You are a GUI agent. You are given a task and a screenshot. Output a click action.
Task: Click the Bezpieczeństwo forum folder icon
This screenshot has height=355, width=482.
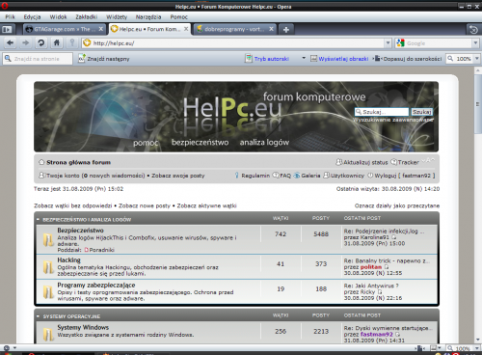point(48,240)
